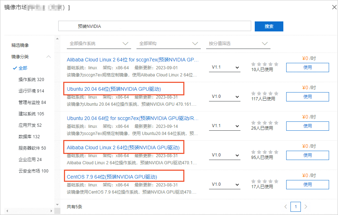
Task: Click star rating of Ubuntu 20.04 image
Action: pyautogui.click(x=264, y=94)
